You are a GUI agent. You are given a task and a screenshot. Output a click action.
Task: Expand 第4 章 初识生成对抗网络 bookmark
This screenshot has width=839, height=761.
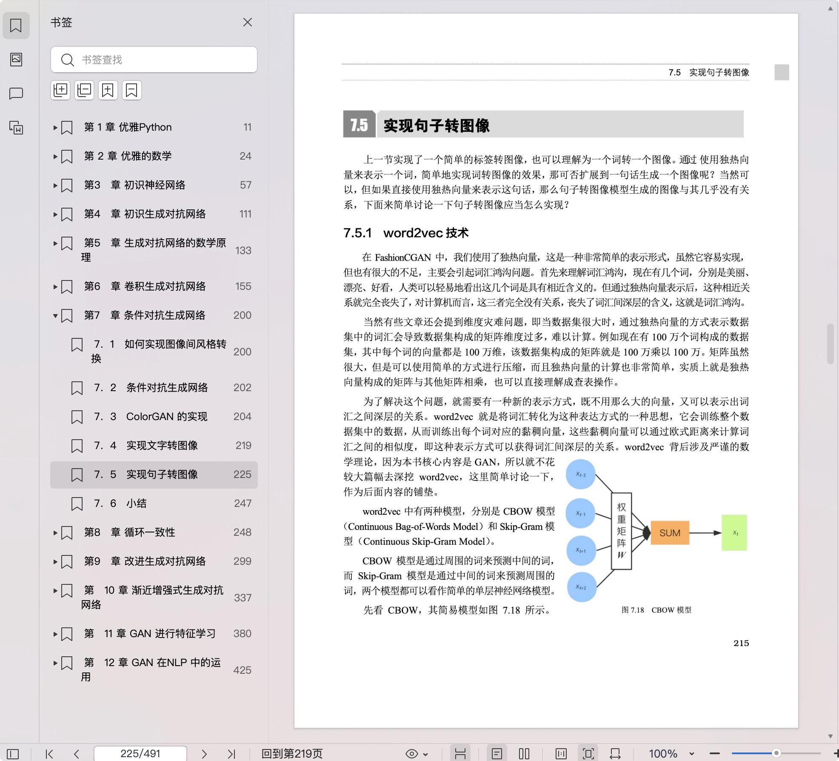coord(55,214)
